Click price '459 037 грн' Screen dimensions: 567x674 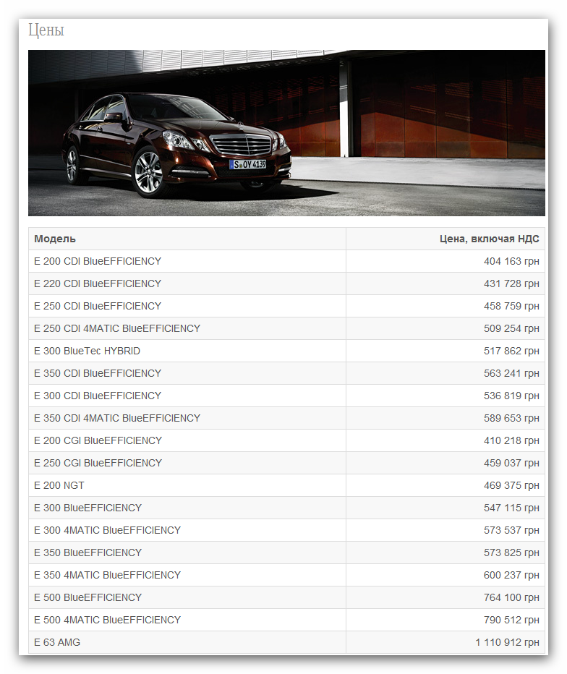511,463
